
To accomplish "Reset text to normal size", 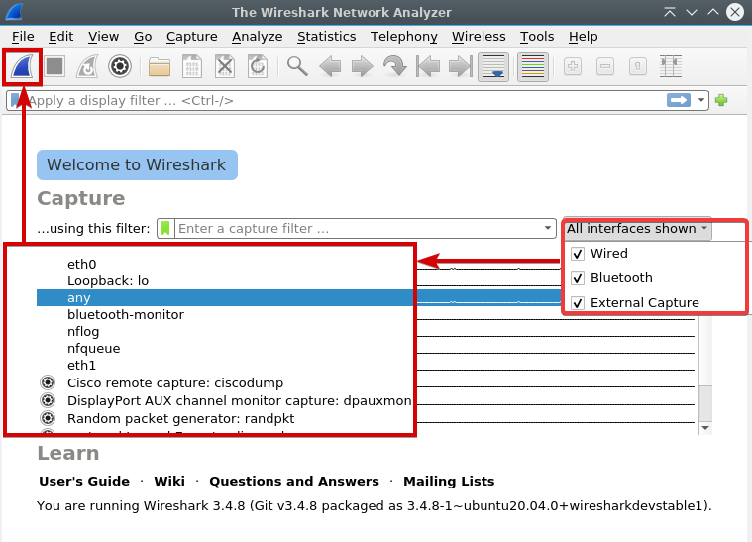I will (638, 66).
